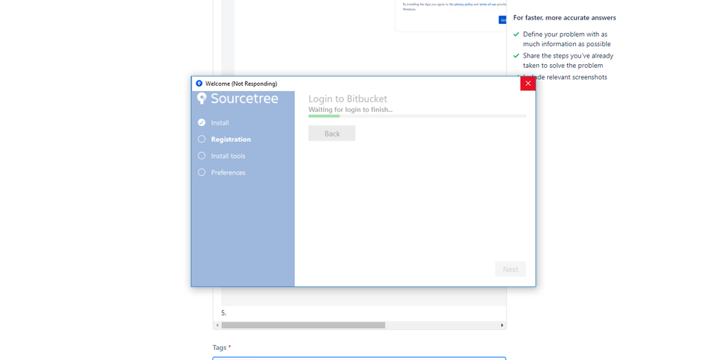The image size is (722, 360).
Task: Click the scrollbar's right arrow on the page
Action: (502, 325)
